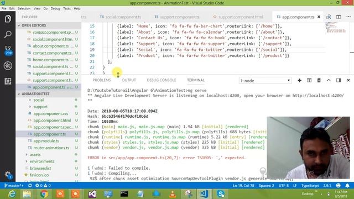Open router.animations.ts in file tree
This screenshot has width=354, height=199.
click(x=51, y=148)
